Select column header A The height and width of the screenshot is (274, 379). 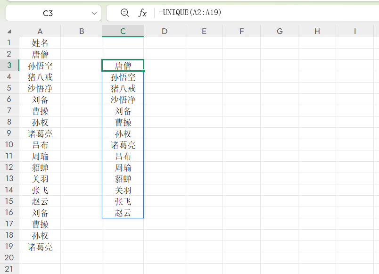pos(40,32)
